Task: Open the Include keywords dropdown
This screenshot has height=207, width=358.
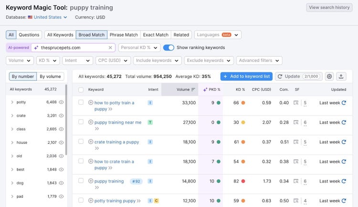Action: click(x=158, y=60)
